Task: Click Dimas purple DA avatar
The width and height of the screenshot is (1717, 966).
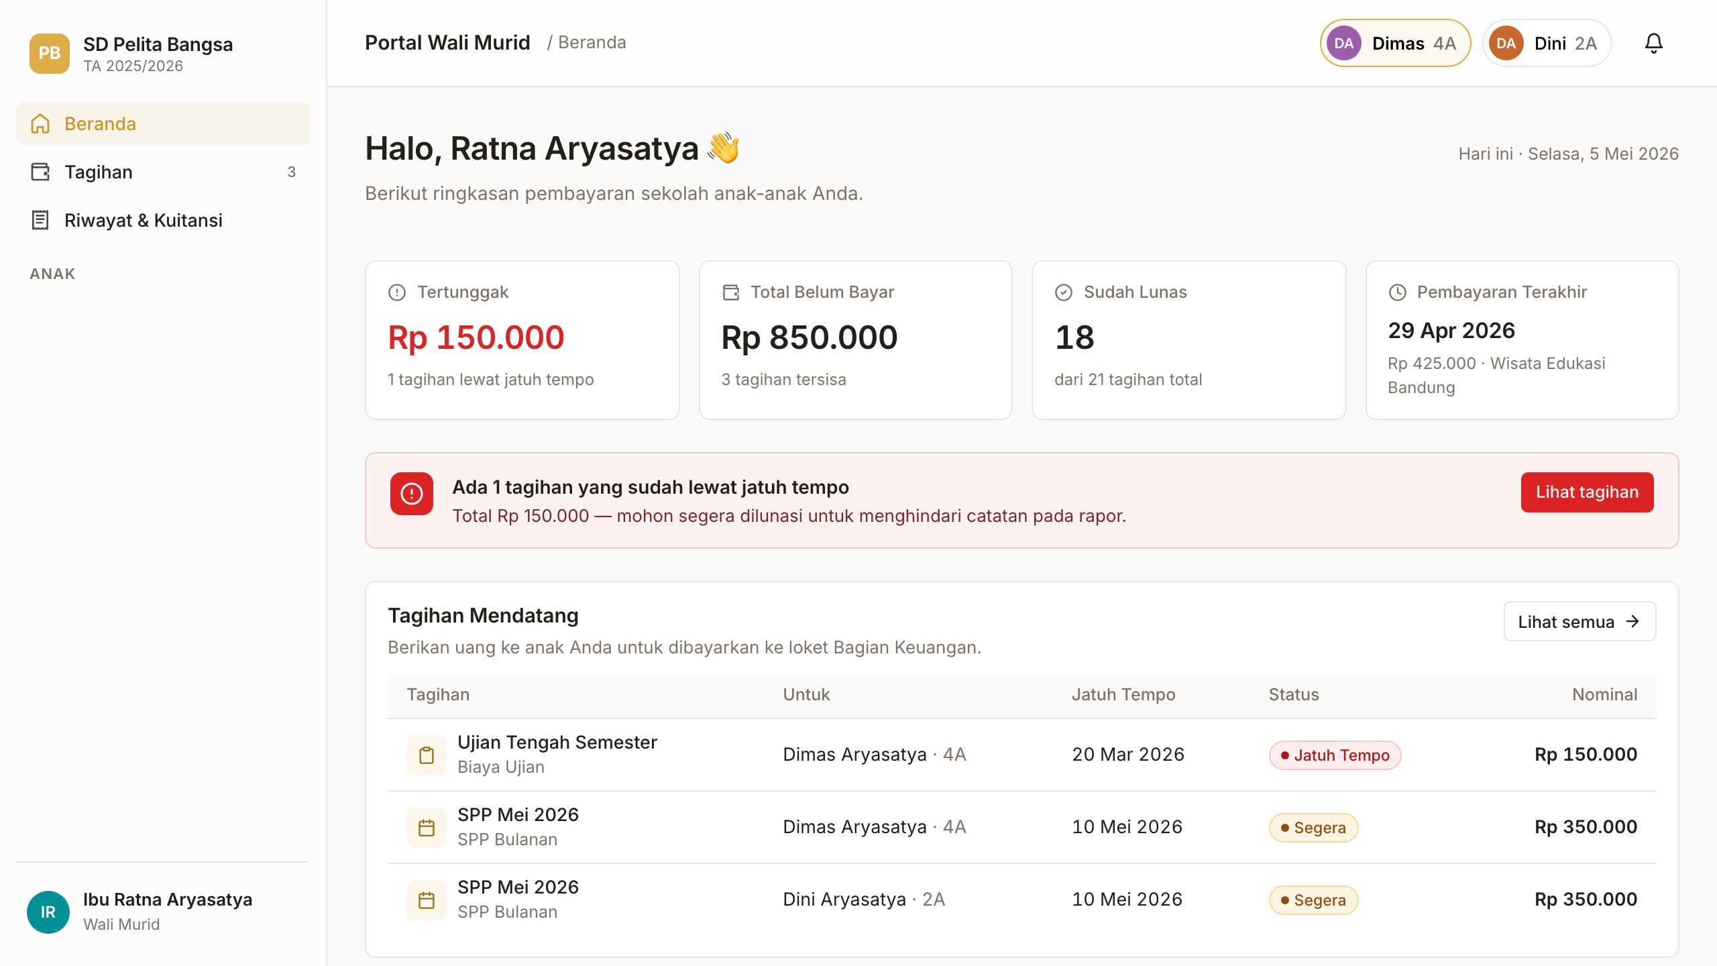Action: 1343,43
